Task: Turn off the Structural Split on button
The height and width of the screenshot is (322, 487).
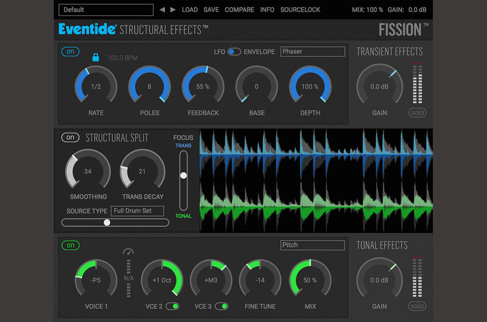Action: click(x=70, y=138)
